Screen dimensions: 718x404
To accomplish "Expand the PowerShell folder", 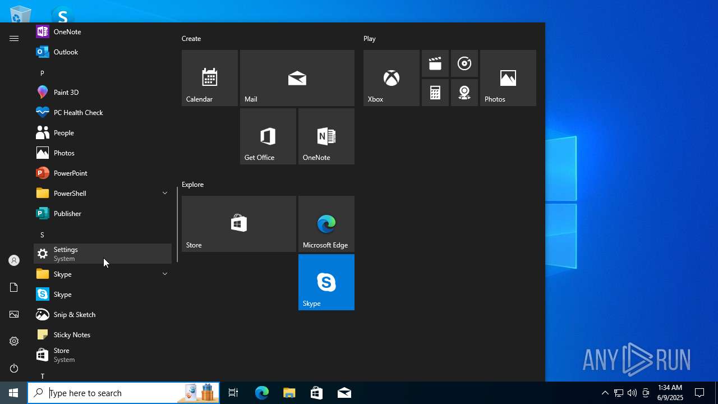I will pos(103,193).
